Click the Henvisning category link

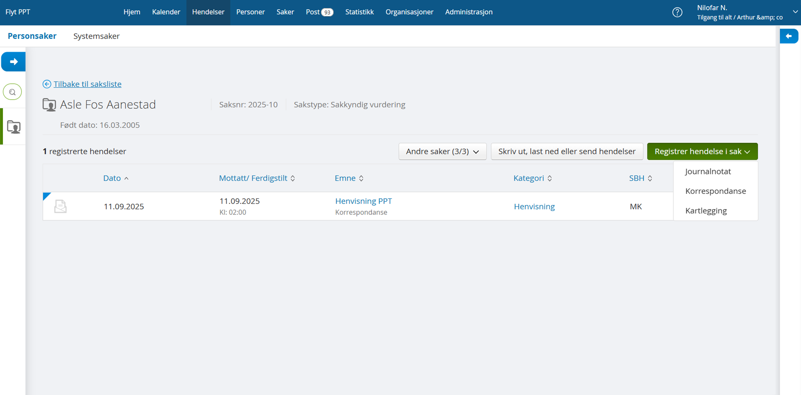click(534, 206)
